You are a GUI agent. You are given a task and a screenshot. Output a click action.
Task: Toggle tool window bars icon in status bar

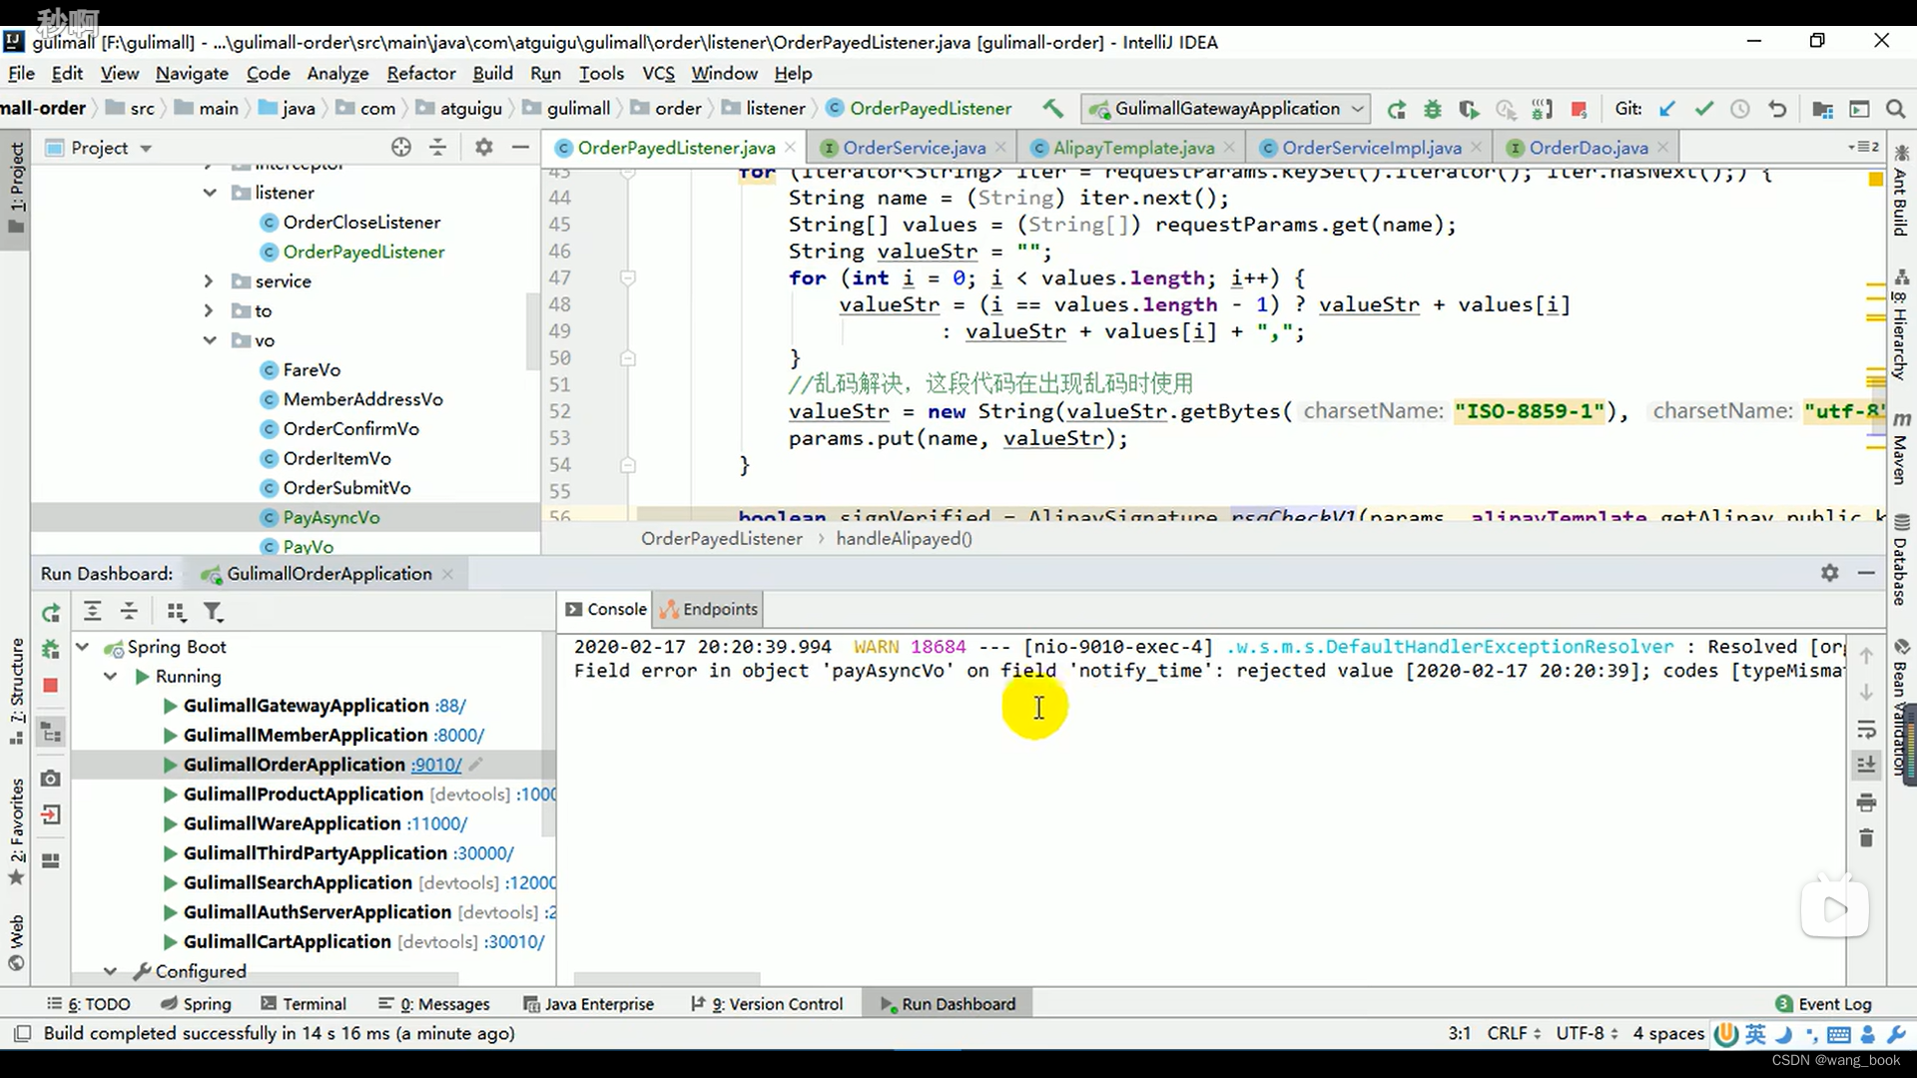[x=23, y=1033]
